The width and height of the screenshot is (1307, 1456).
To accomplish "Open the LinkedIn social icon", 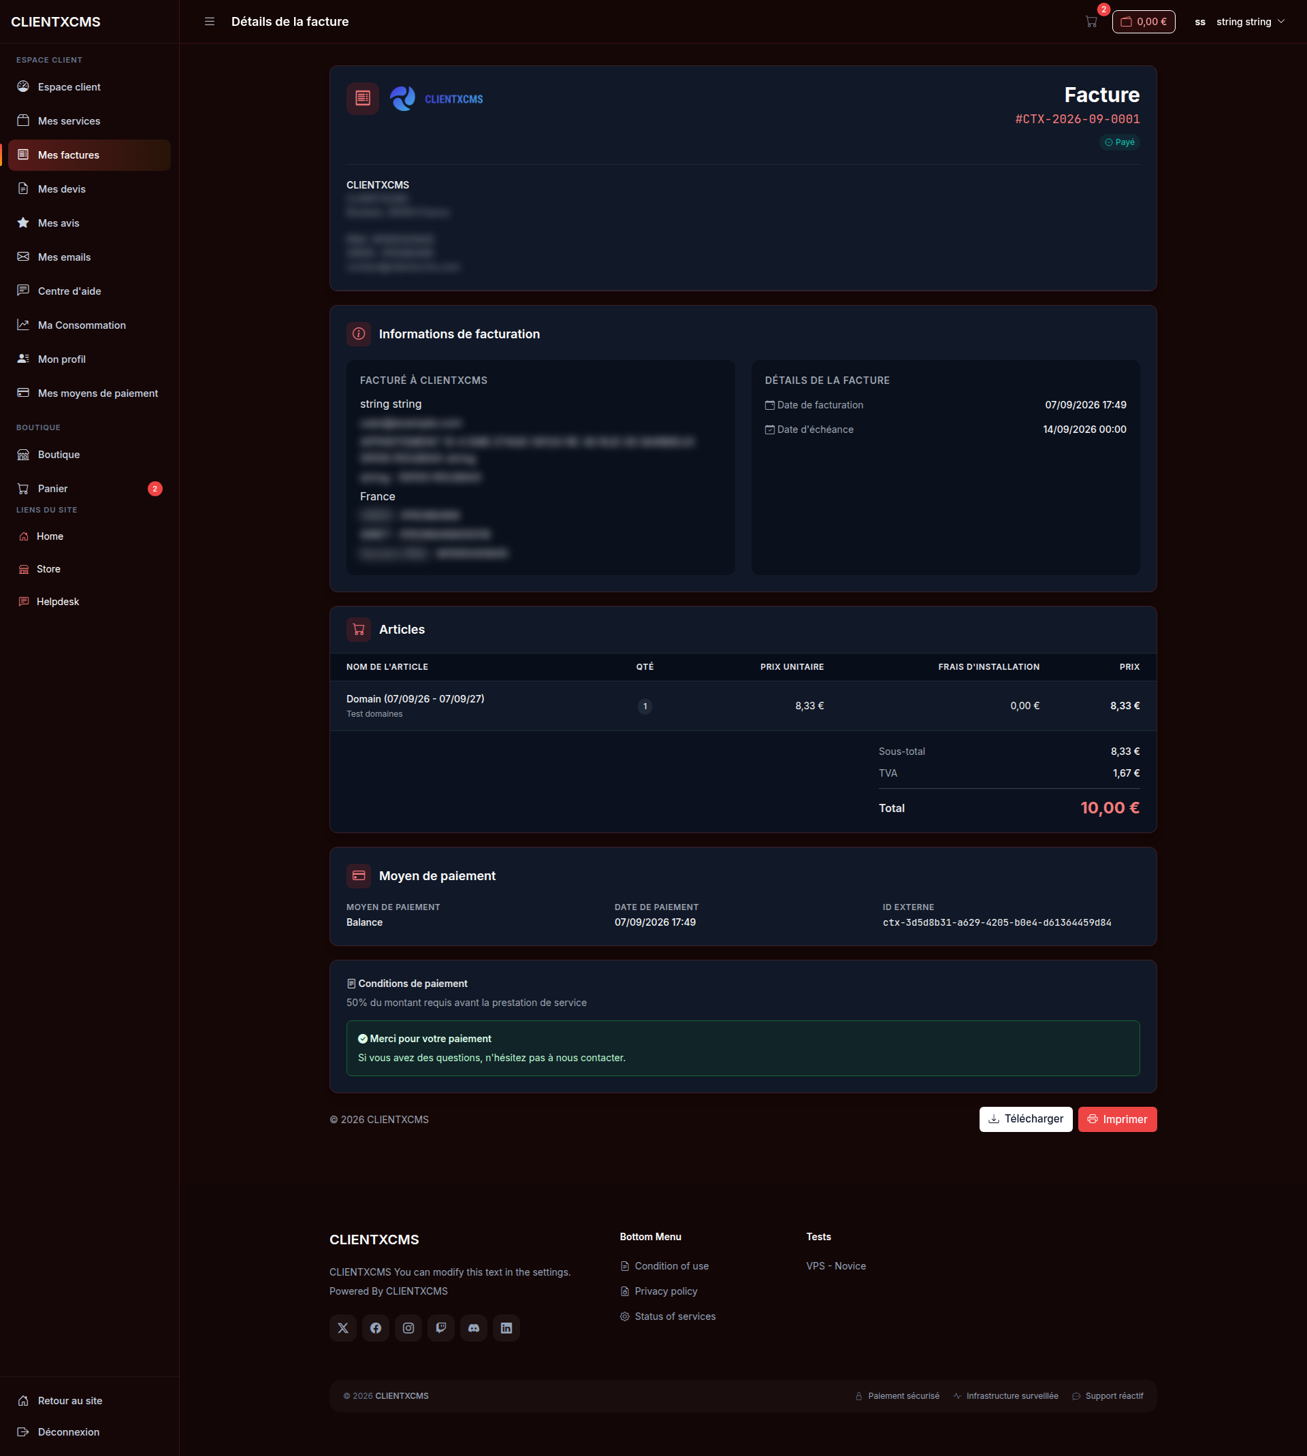I will (506, 1328).
